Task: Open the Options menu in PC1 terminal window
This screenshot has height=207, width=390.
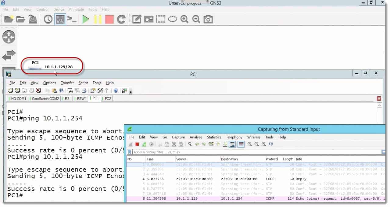Action: coord(50,83)
